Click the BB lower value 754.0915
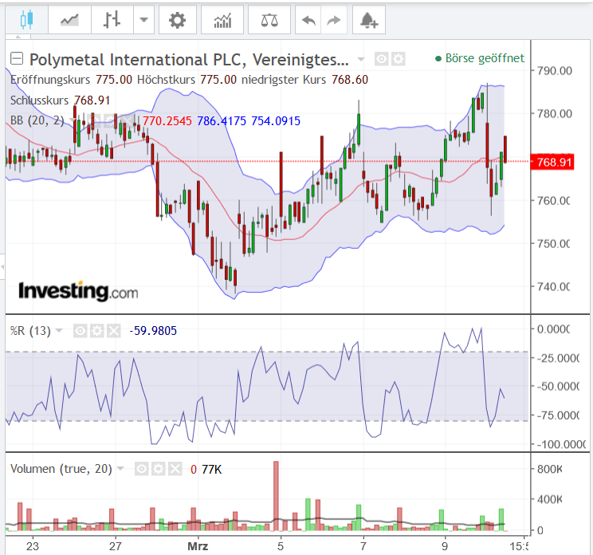The image size is (593, 555). point(276,121)
